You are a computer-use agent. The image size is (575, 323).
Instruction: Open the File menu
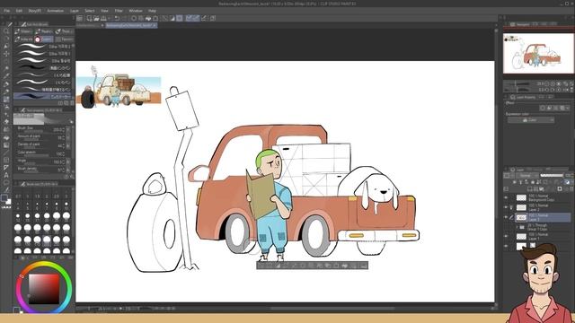7,11
